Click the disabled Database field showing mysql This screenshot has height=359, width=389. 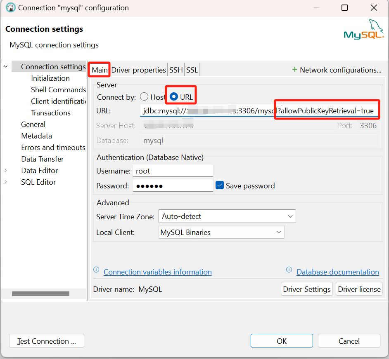[x=260, y=141]
